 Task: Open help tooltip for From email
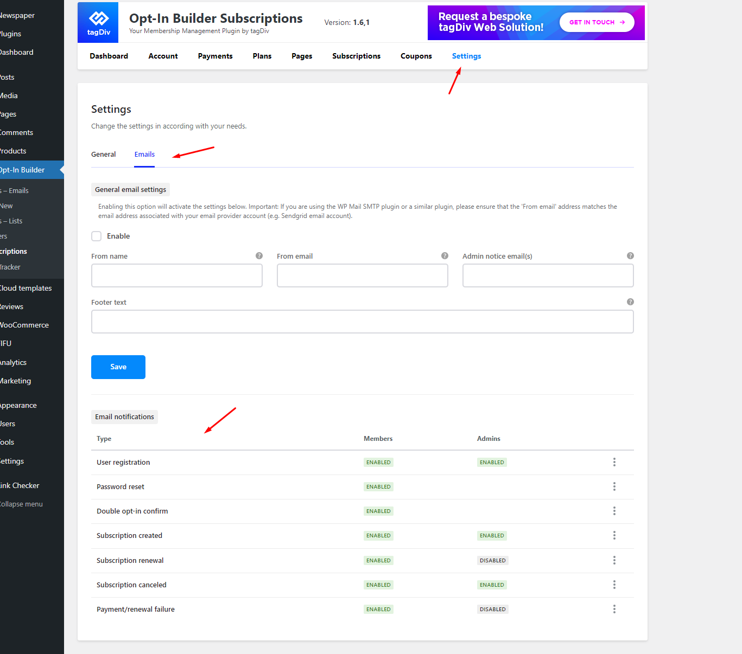click(445, 256)
